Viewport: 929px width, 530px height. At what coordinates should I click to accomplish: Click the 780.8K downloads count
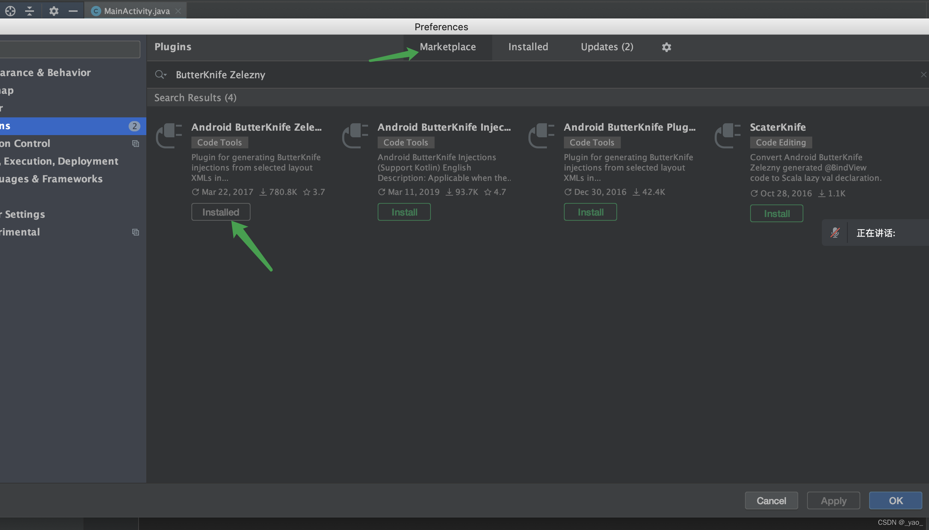pyautogui.click(x=279, y=192)
